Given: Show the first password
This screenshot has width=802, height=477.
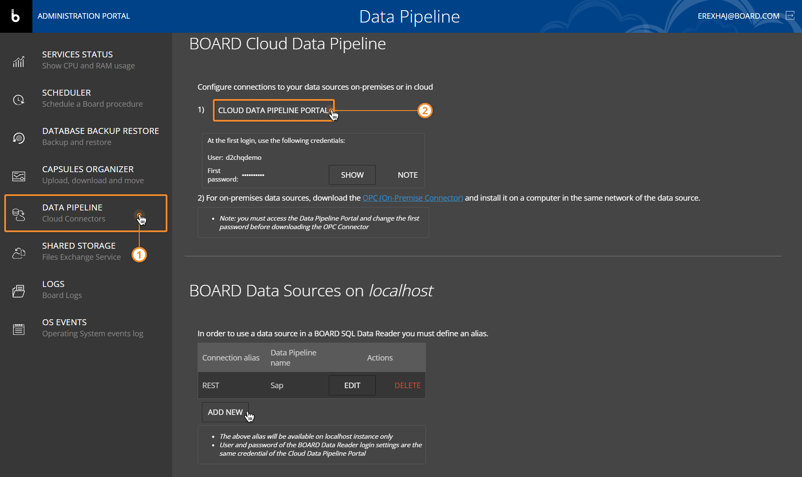Looking at the screenshot, I should (x=352, y=175).
